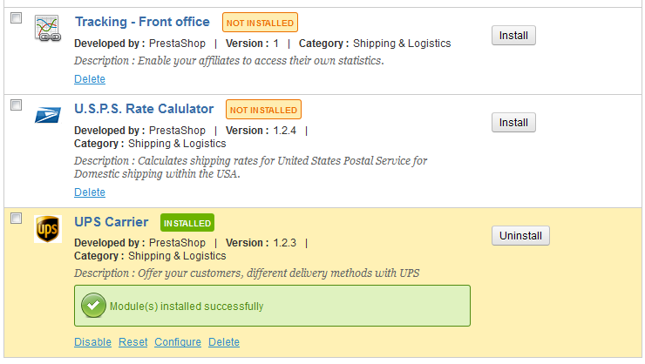Tick the Tracking - Front office checkbox

(16, 18)
